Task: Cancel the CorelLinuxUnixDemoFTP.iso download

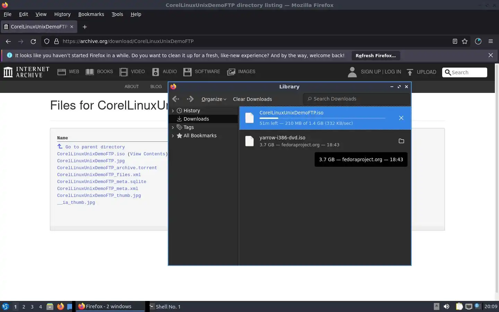Action: click(401, 118)
